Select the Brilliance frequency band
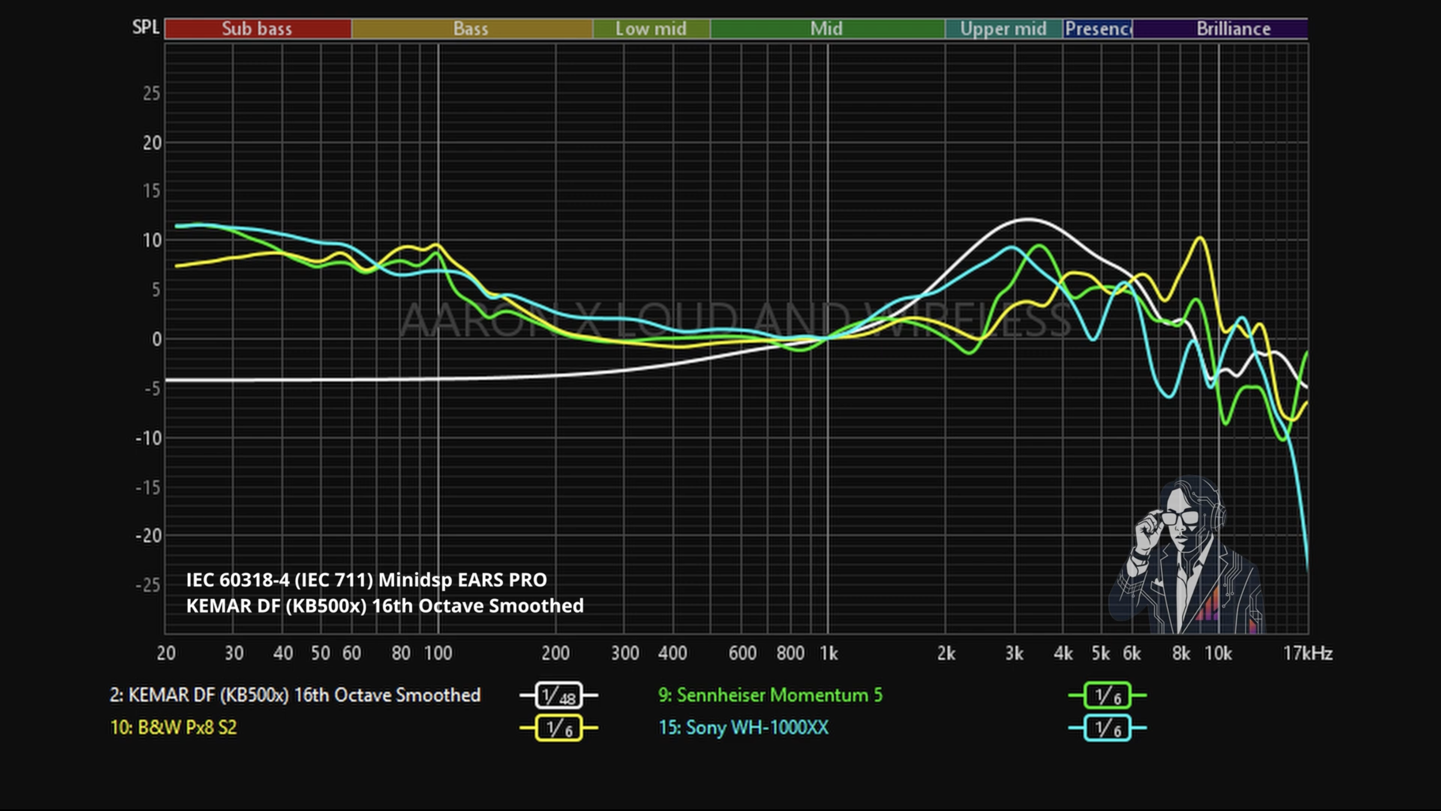The width and height of the screenshot is (1441, 811). pyautogui.click(x=1220, y=29)
